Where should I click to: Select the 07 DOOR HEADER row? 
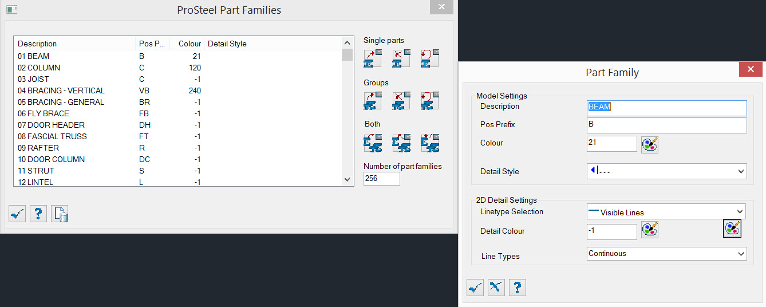[178, 125]
